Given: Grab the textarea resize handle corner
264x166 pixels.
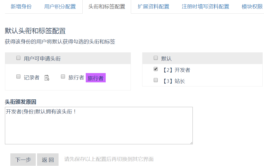Looking at the screenshot, I should pos(191,143).
